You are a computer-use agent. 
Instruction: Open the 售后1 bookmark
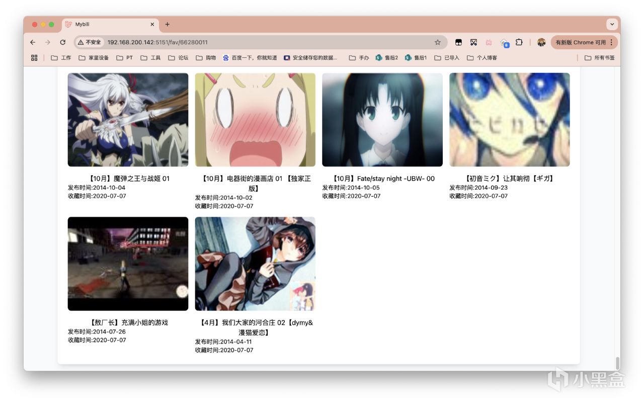coord(416,58)
